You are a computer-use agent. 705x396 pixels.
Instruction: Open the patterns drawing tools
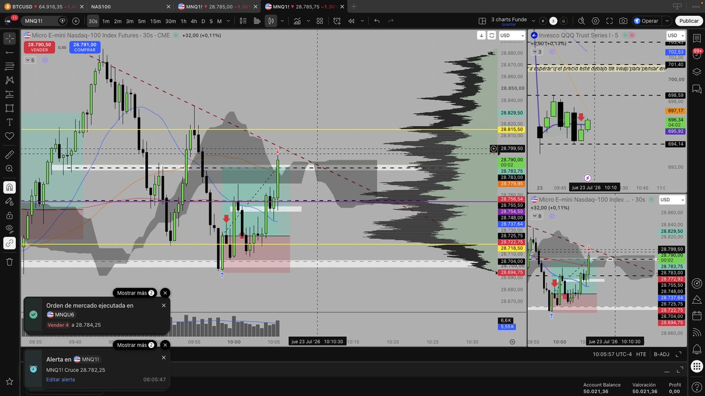click(x=9, y=80)
